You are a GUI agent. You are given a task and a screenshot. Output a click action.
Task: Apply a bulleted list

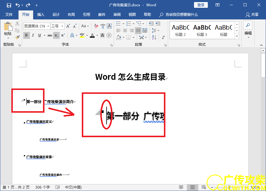[119, 23]
